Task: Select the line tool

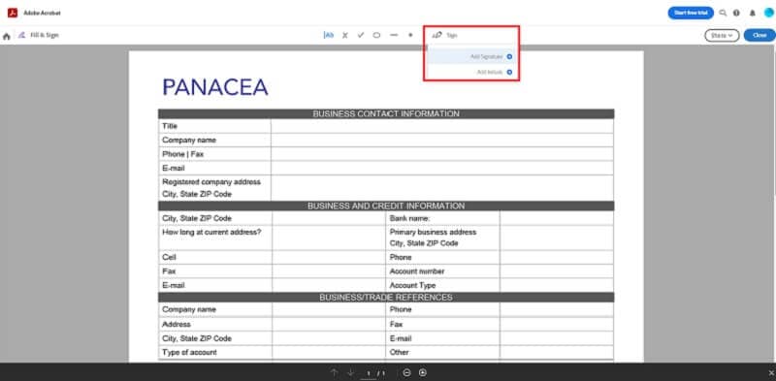Action: point(394,35)
